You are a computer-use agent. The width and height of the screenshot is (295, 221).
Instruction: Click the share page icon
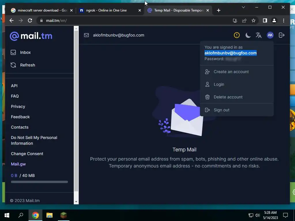(x=244, y=20)
